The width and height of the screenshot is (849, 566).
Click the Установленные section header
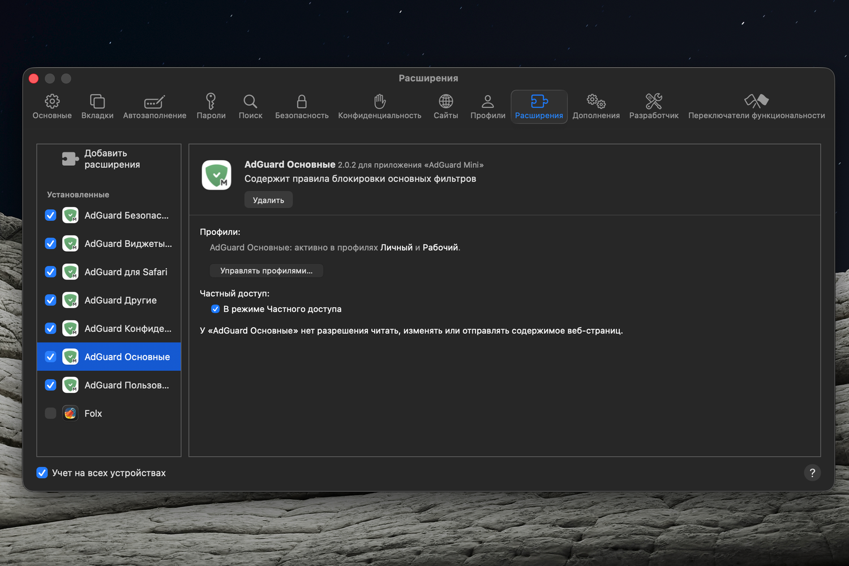(78, 195)
